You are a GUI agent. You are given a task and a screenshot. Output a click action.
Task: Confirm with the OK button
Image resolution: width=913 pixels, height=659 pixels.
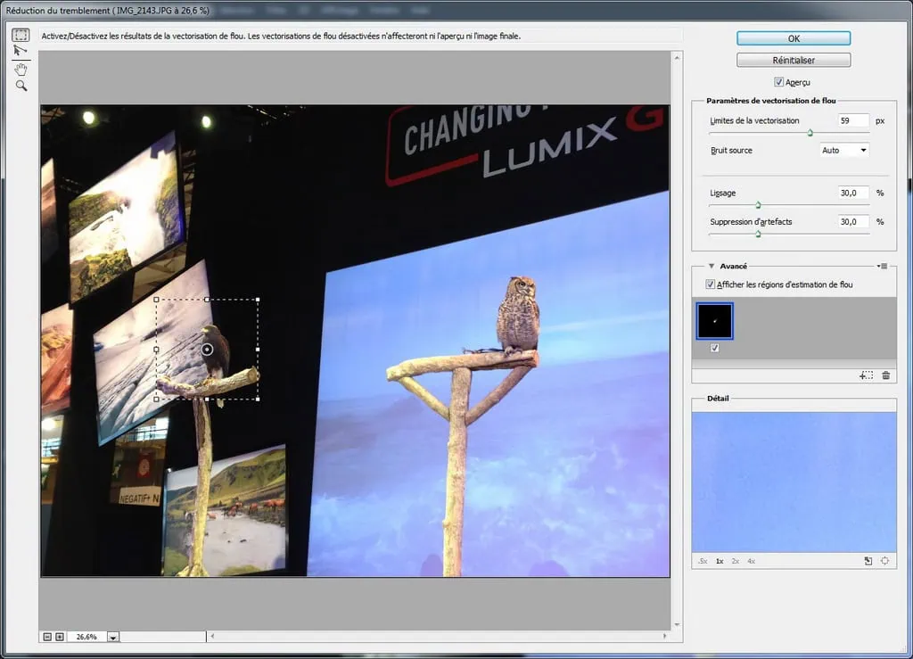click(x=794, y=38)
